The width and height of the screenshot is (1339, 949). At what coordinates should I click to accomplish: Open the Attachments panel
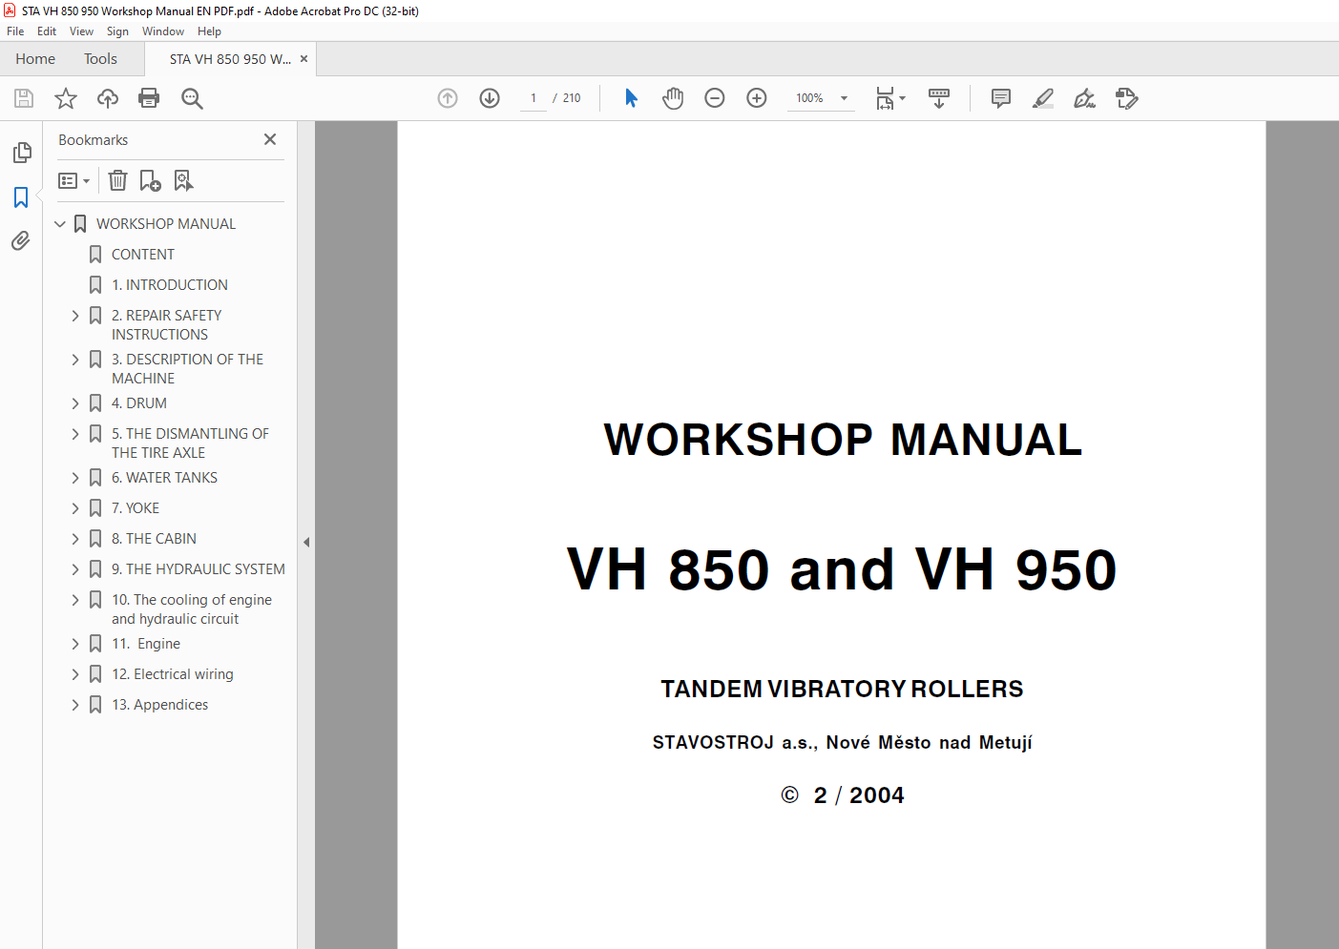(21, 241)
